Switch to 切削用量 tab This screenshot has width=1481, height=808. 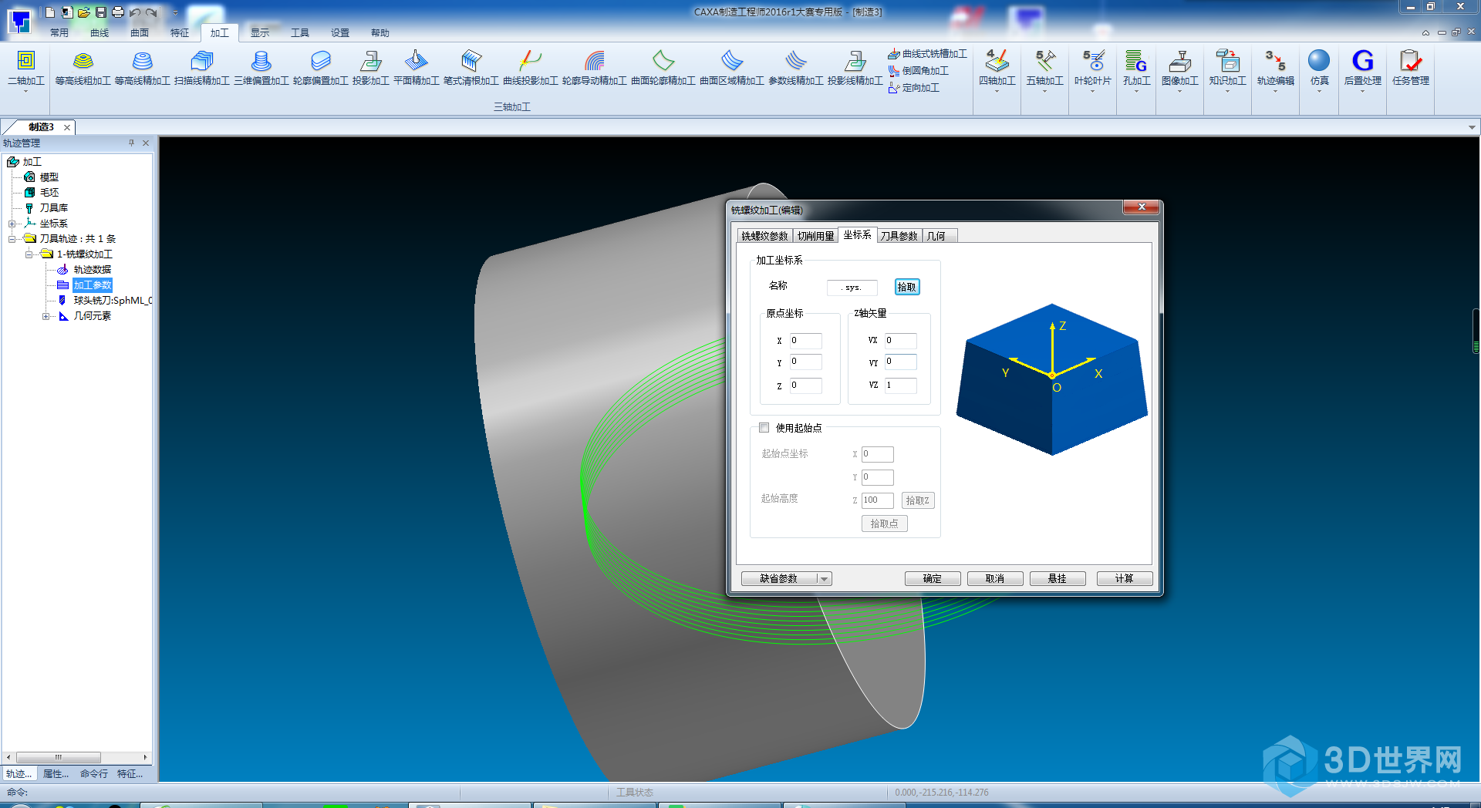[x=815, y=236]
